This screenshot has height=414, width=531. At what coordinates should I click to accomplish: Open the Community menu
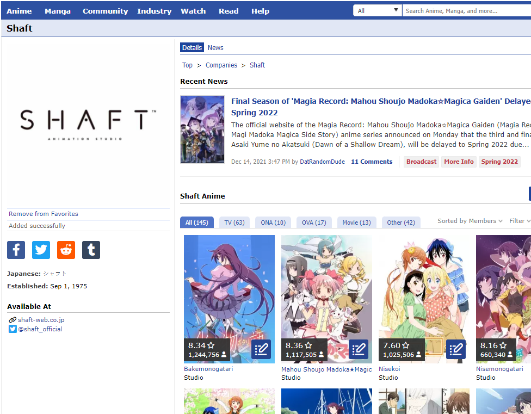coord(106,11)
